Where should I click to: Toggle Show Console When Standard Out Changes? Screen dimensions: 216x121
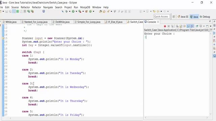(188, 26)
